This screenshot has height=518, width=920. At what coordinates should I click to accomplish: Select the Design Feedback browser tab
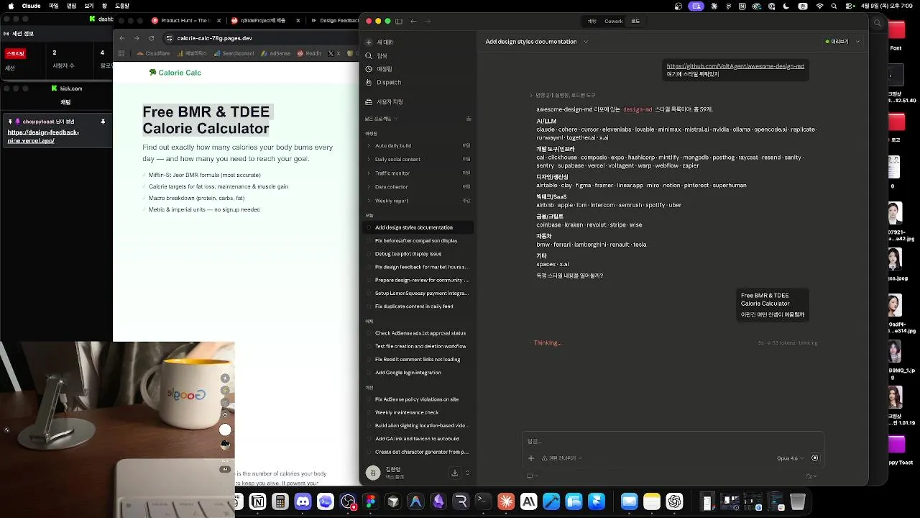pos(334,21)
